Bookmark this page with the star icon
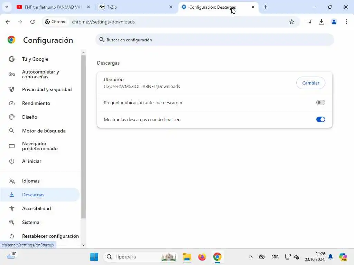Screen dimensions: 354x265 [292, 22]
